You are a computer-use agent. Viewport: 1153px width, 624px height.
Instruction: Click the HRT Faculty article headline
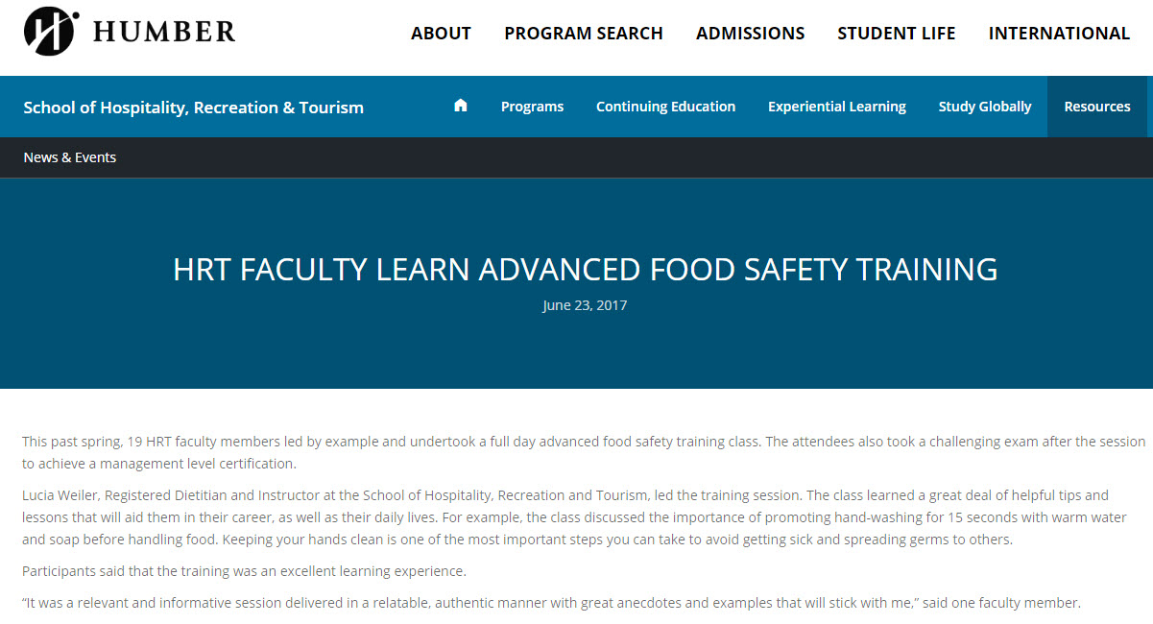[586, 269]
